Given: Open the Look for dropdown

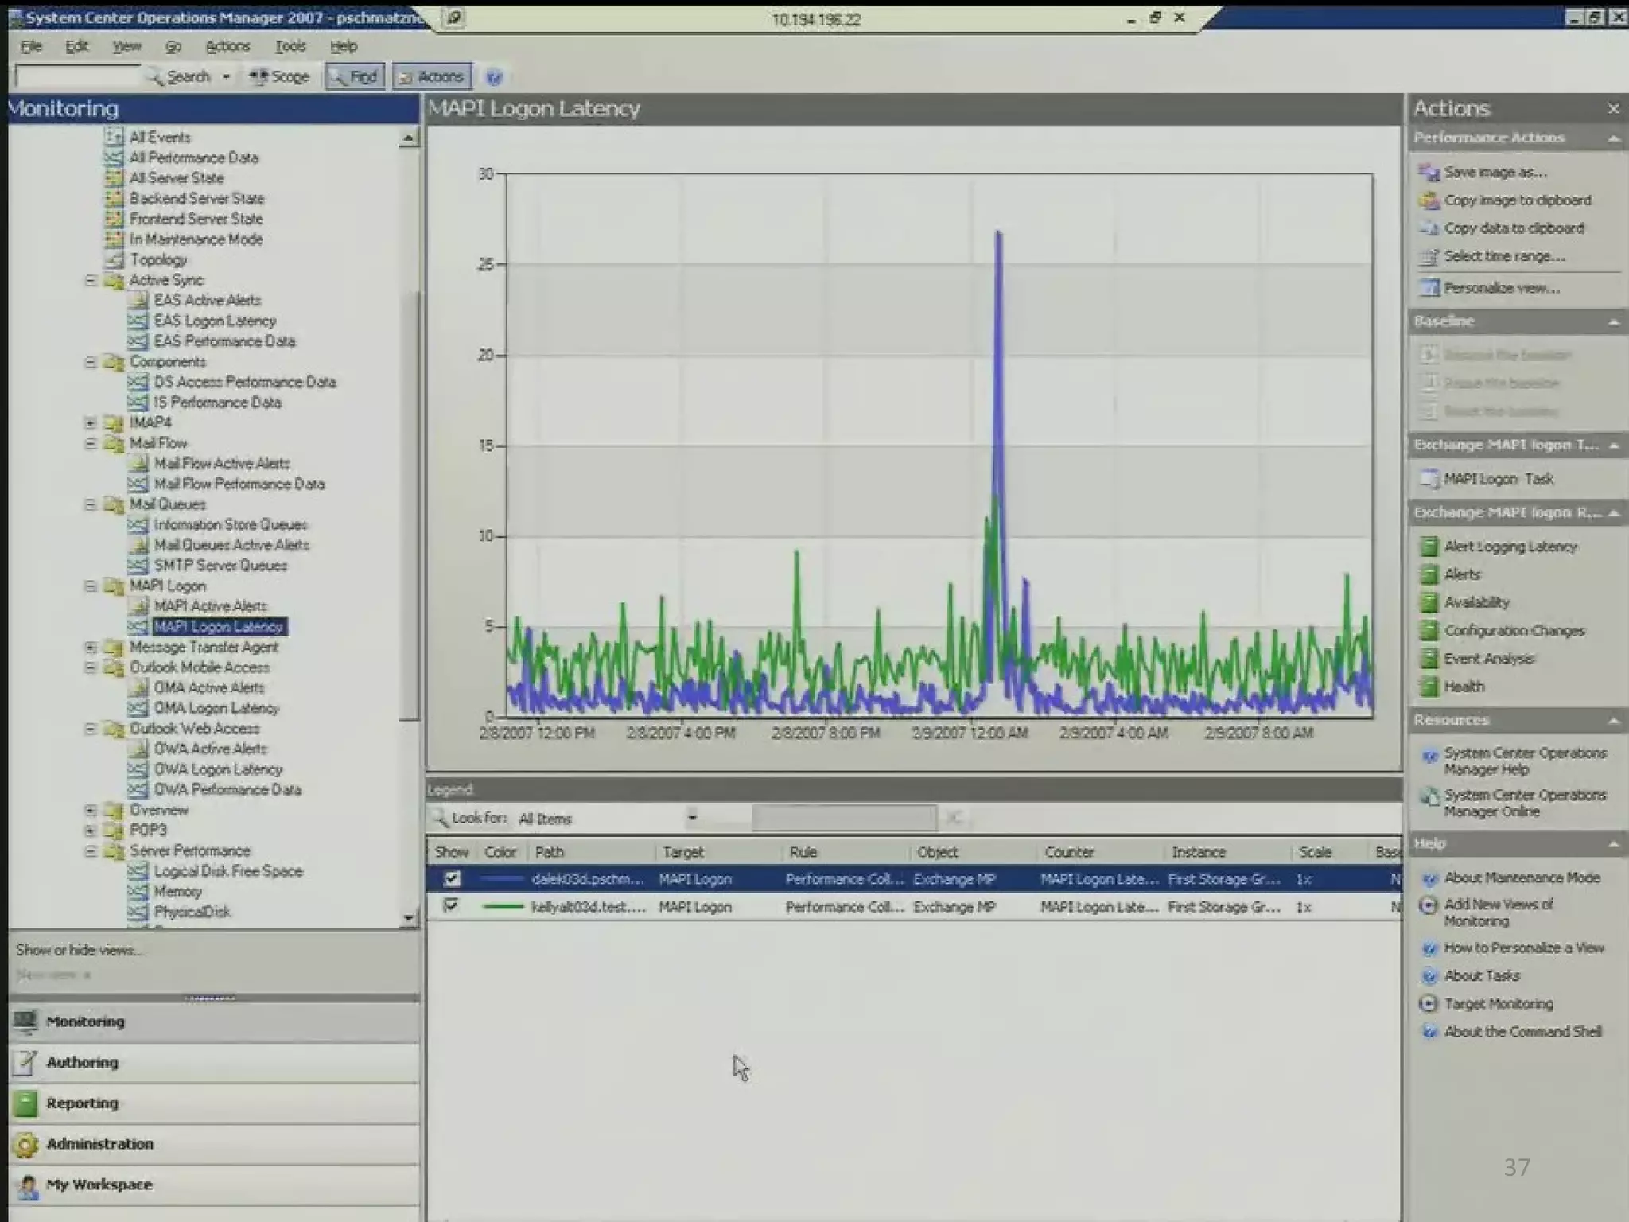Looking at the screenshot, I should (x=691, y=818).
